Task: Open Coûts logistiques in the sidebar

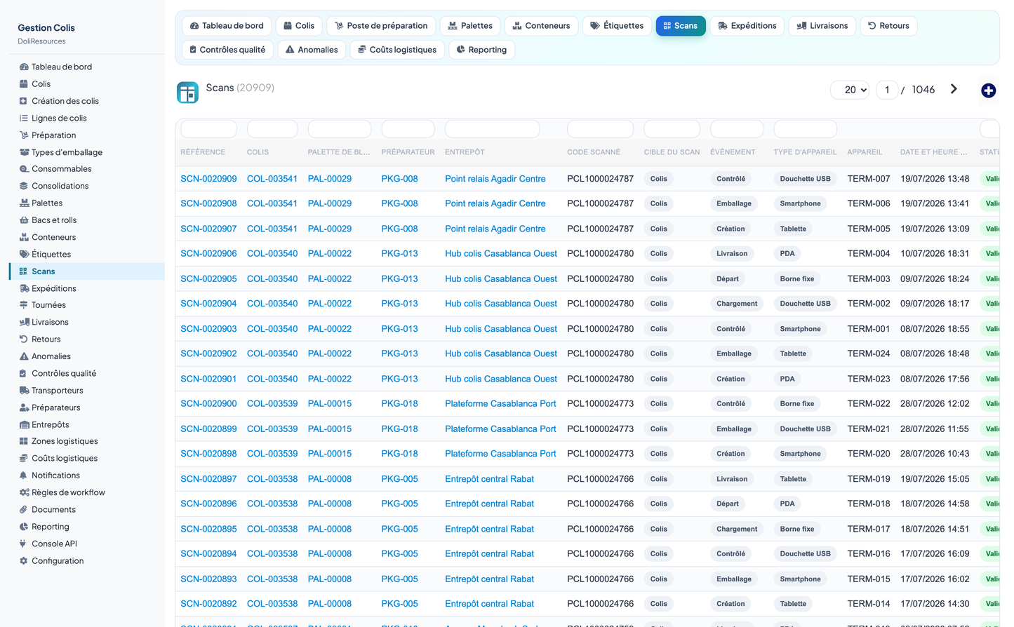Action: pyautogui.click(x=65, y=459)
